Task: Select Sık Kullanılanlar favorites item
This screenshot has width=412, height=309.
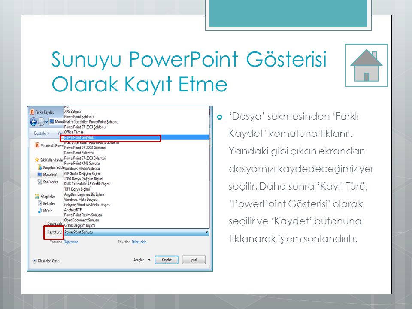Action: pos(49,160)
